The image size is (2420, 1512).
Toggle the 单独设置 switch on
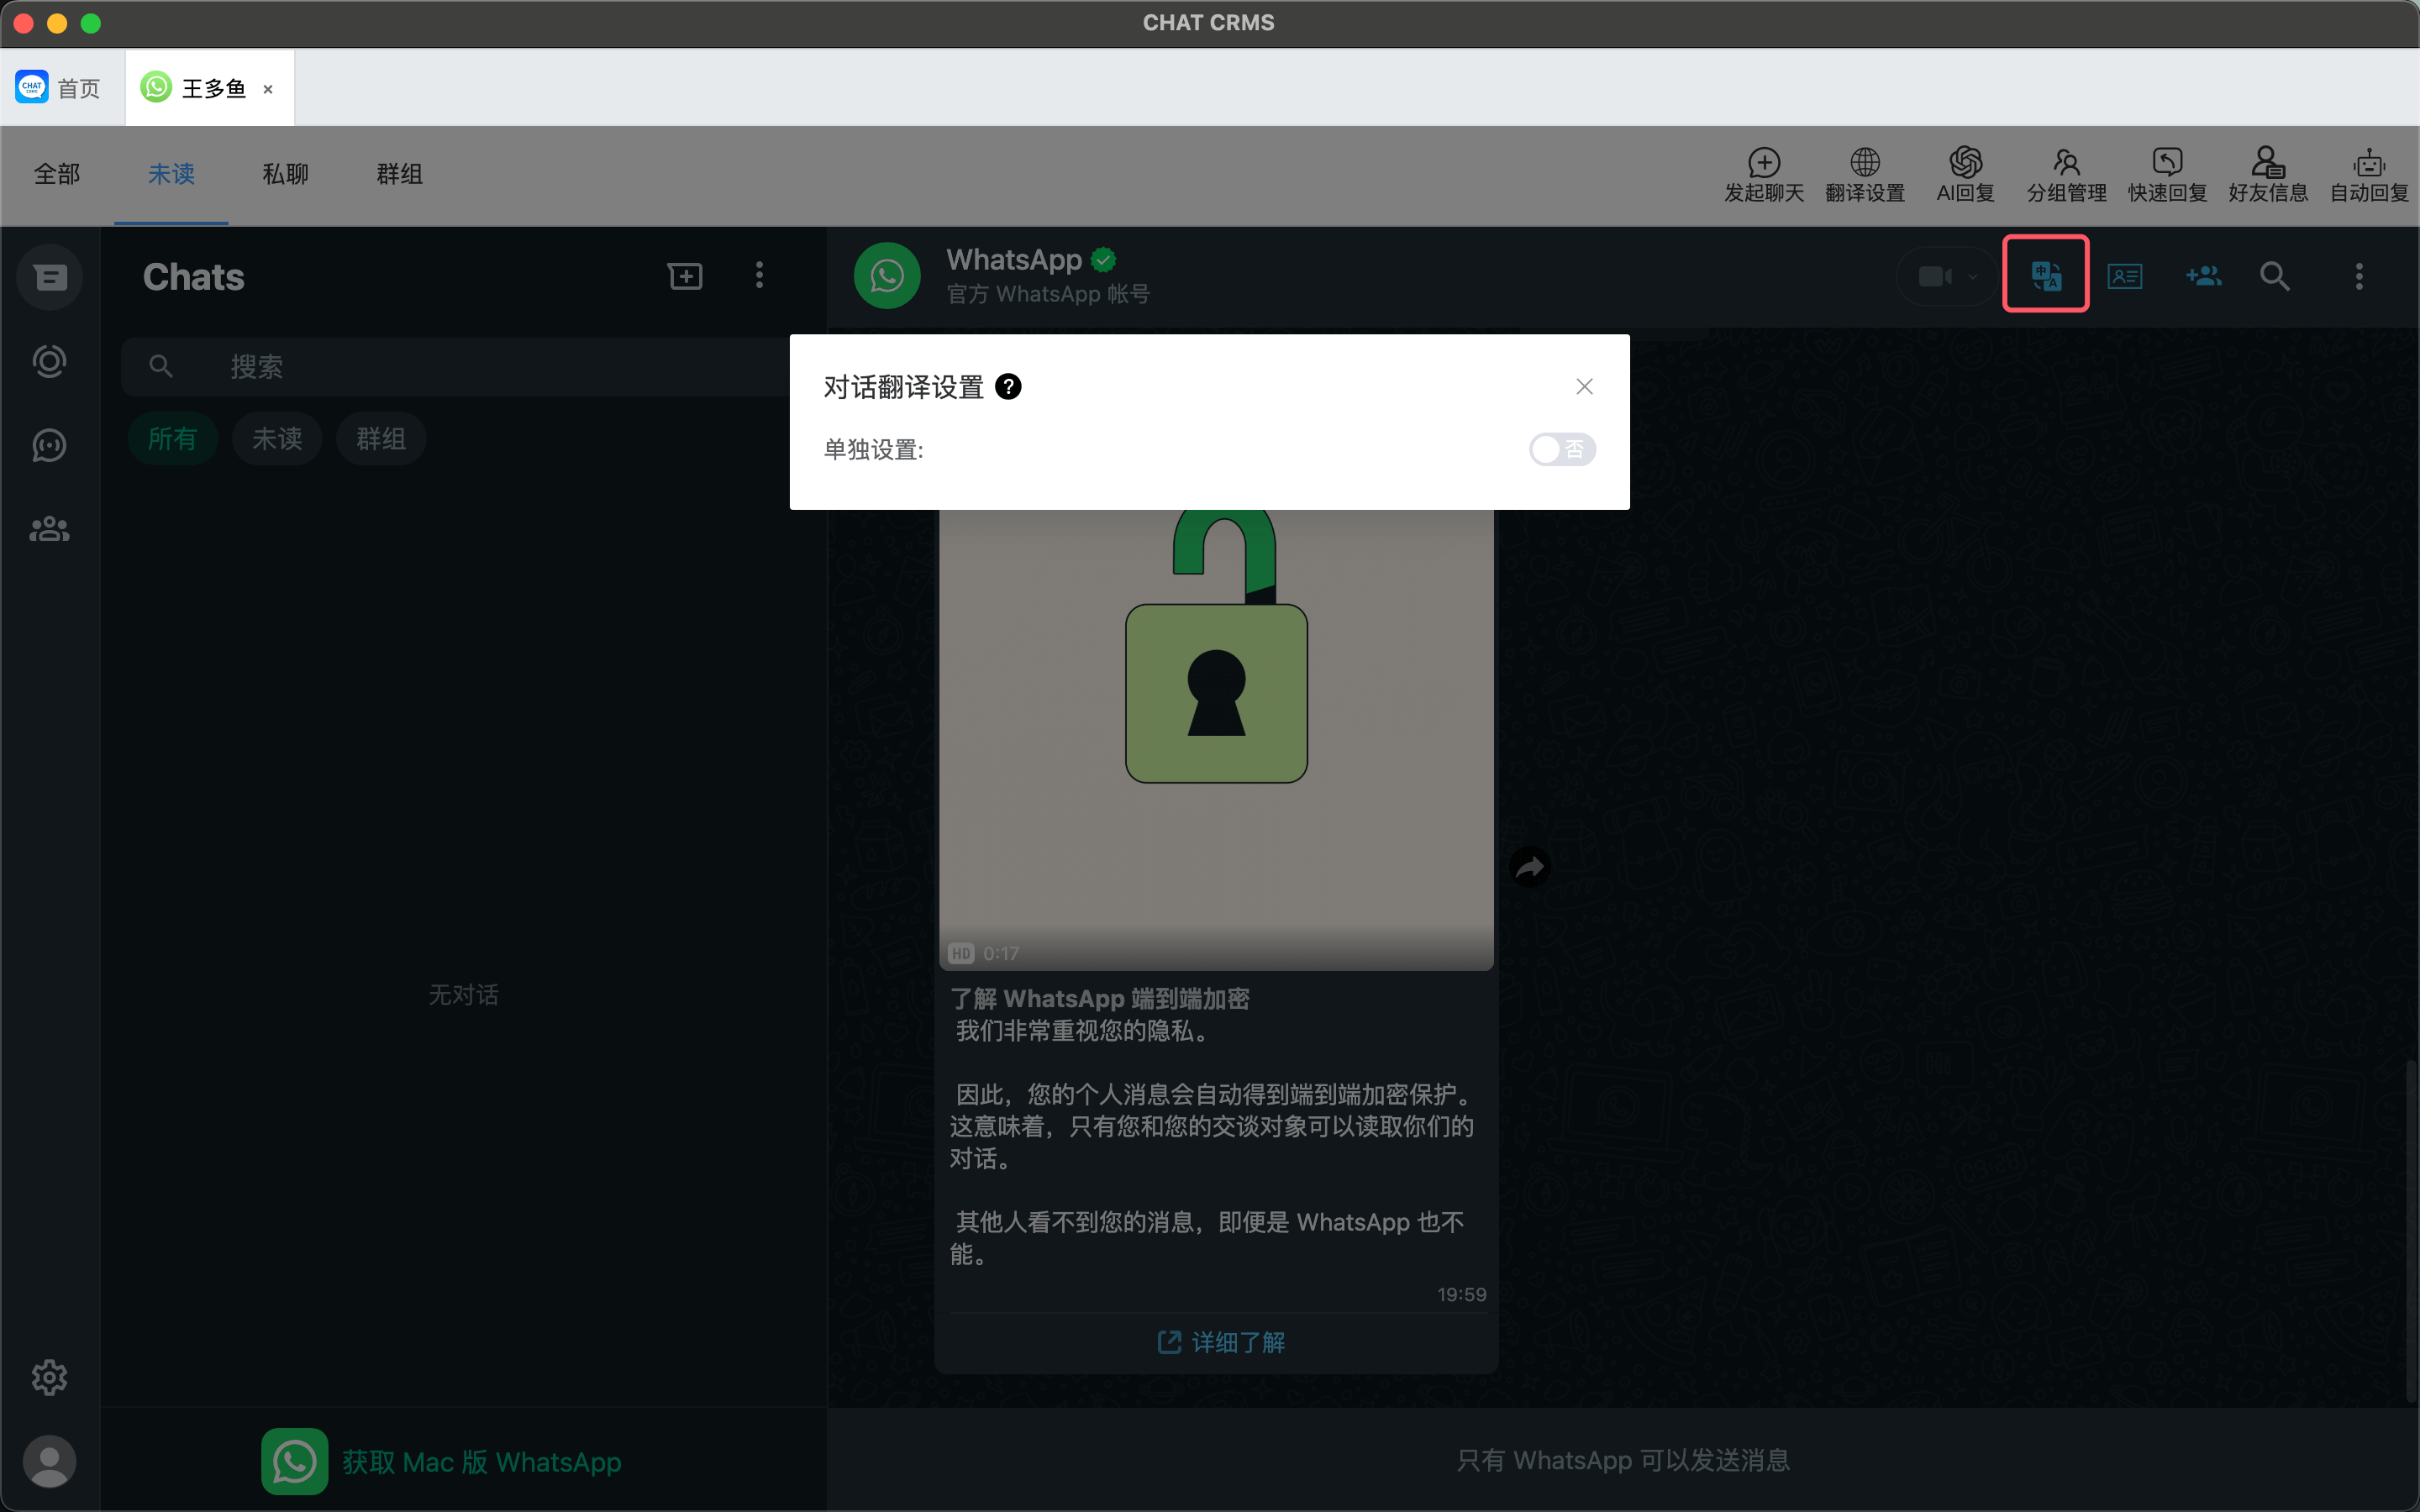pyautogui.click(x=1562, y=450)
